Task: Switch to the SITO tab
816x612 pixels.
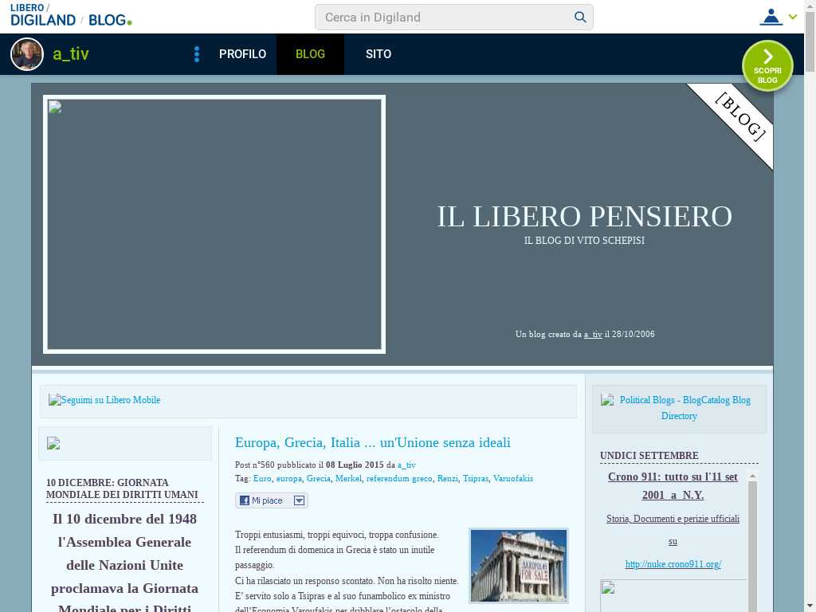Action: coord(379,54)
